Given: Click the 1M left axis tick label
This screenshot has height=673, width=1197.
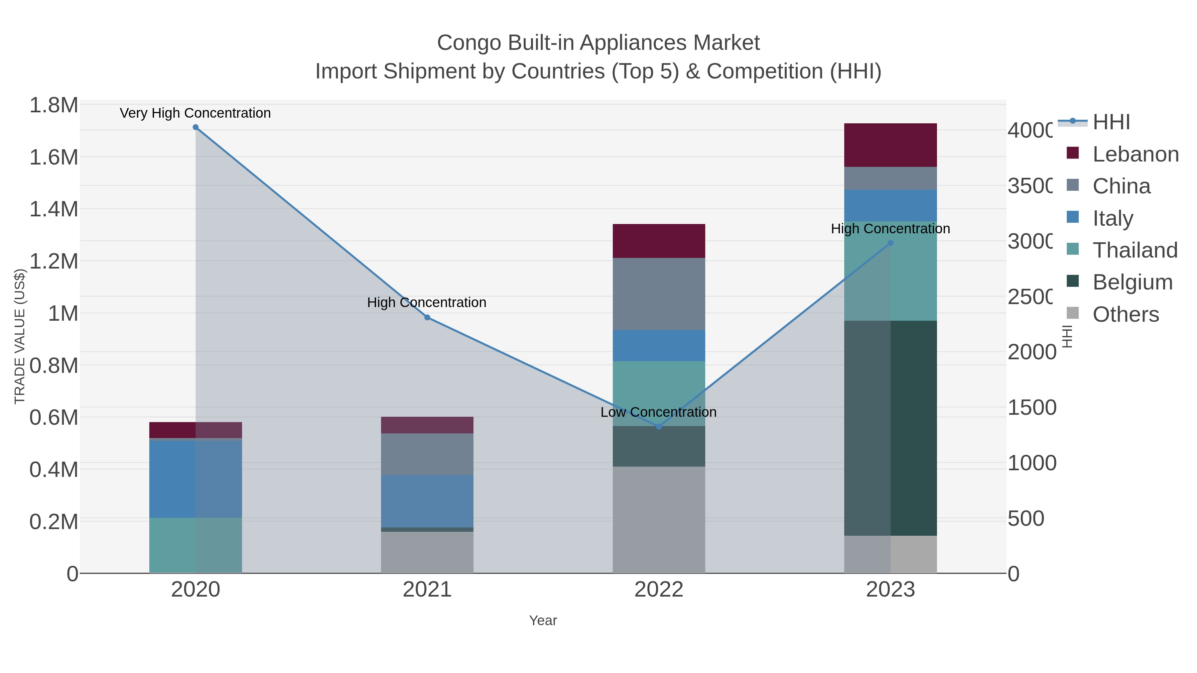Looking at the screenshot, I should (x=63, y=313).
